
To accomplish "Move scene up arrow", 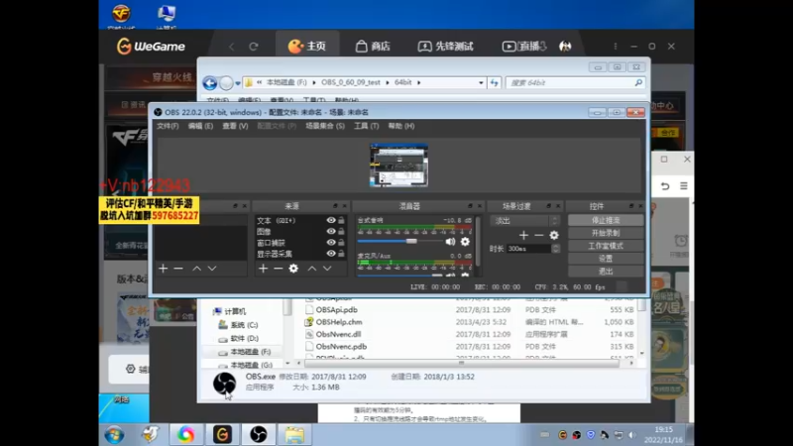I will [x=196, y=269].
